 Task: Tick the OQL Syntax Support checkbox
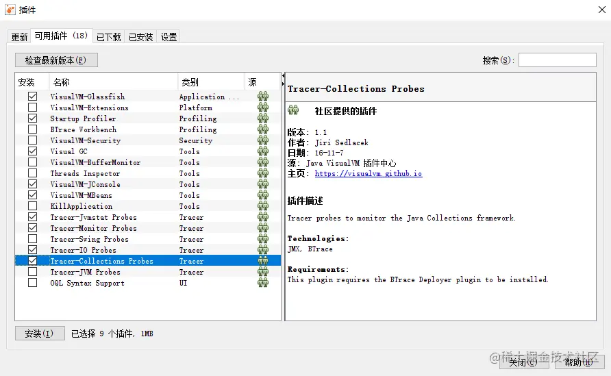[x=33, y=282]
